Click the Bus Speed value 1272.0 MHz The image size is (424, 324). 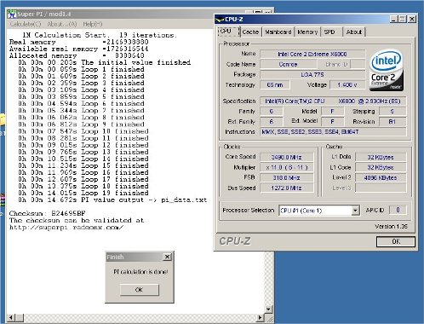pos(287,188)
